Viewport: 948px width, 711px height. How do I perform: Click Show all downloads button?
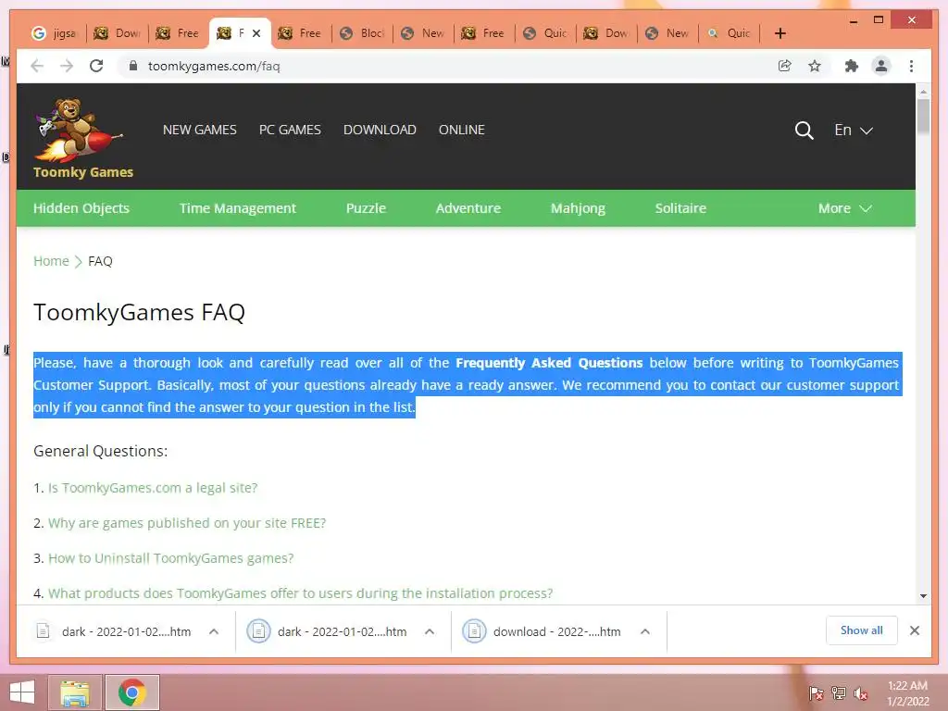[861, 630]
